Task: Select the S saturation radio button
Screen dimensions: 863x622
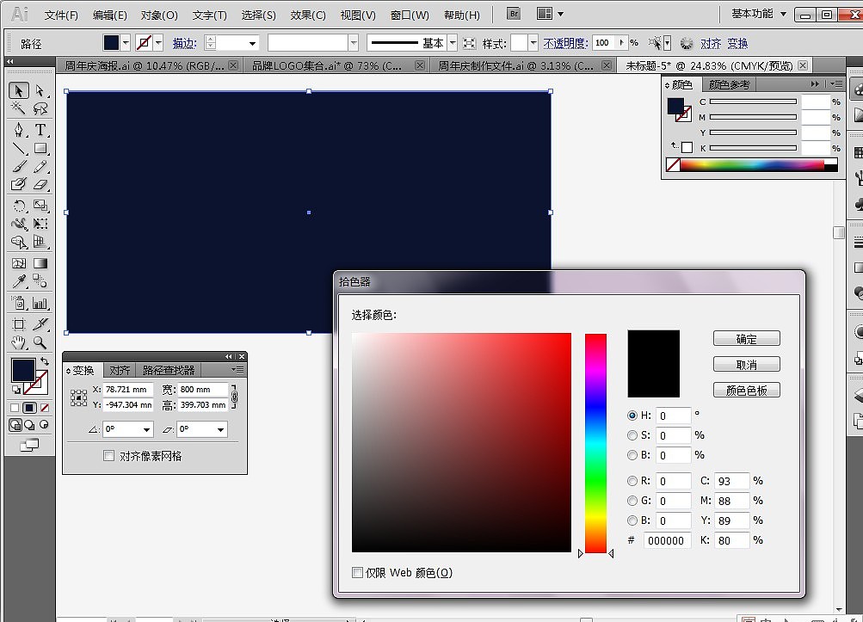Action: (632, 435)
